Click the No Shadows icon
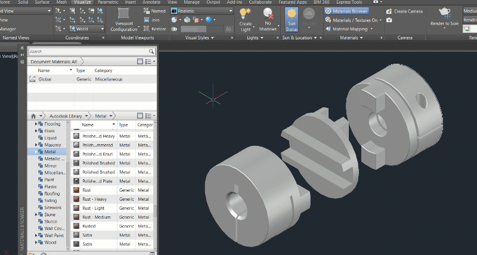Screen dimensions: 477x255 [x=268, y=14]
